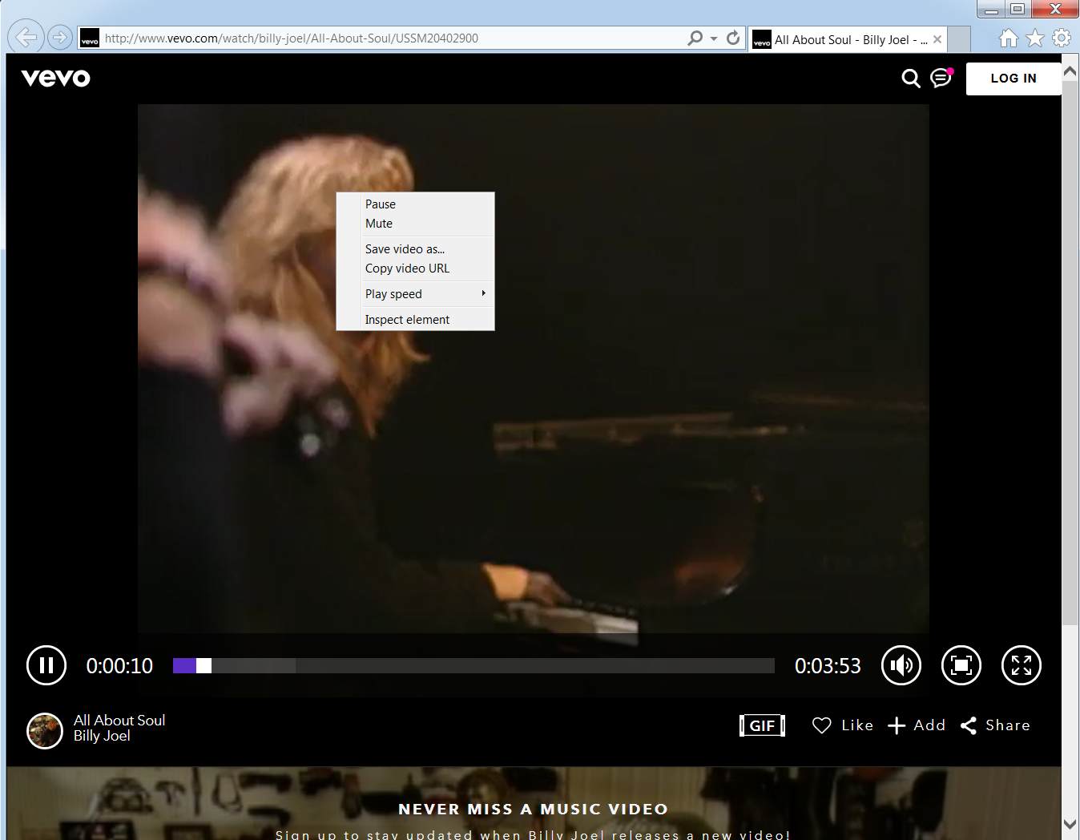Mute audio using the speaker icon
1080x840 pixels.
click(x=901, y=665)
